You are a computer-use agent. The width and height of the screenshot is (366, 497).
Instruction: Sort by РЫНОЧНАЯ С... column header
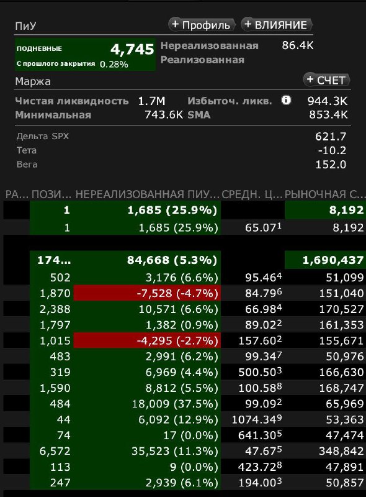[x=325, y=194]
